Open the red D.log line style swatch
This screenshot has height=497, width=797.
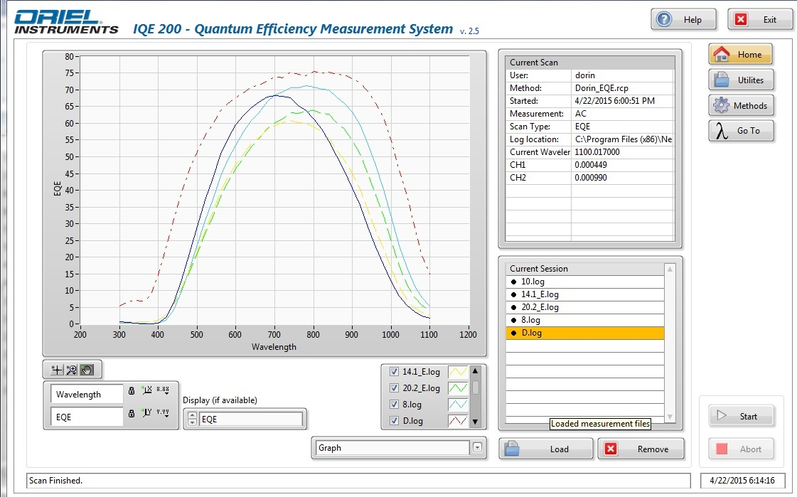[458, 421]
